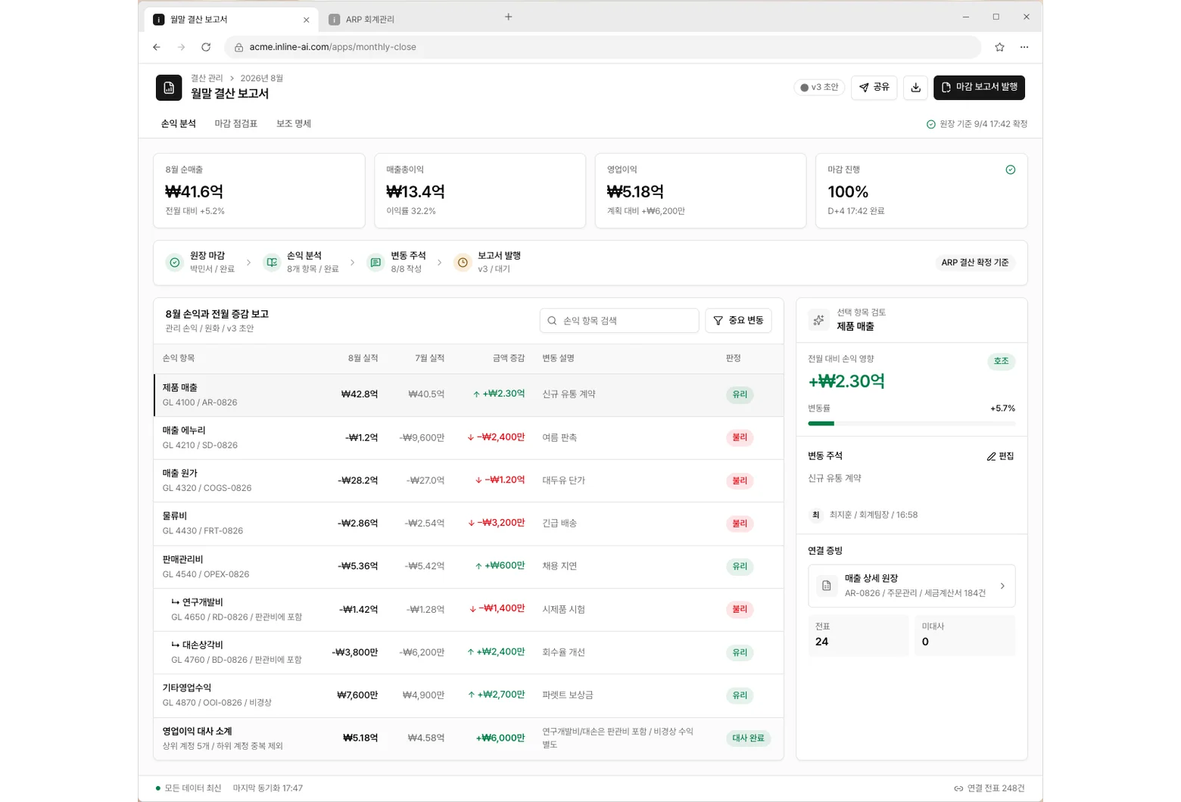The image size is (1181, 802).
Task: Download the report with the download icon
Action: 915,88
